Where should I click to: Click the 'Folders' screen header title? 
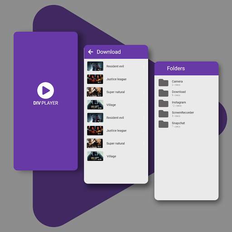(x=176, y=68)
